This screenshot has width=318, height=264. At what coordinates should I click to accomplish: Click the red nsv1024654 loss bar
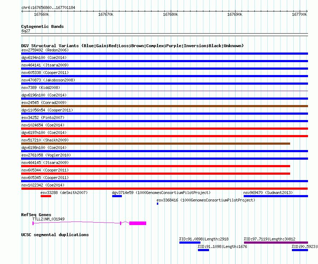click(x=164, y=129)
